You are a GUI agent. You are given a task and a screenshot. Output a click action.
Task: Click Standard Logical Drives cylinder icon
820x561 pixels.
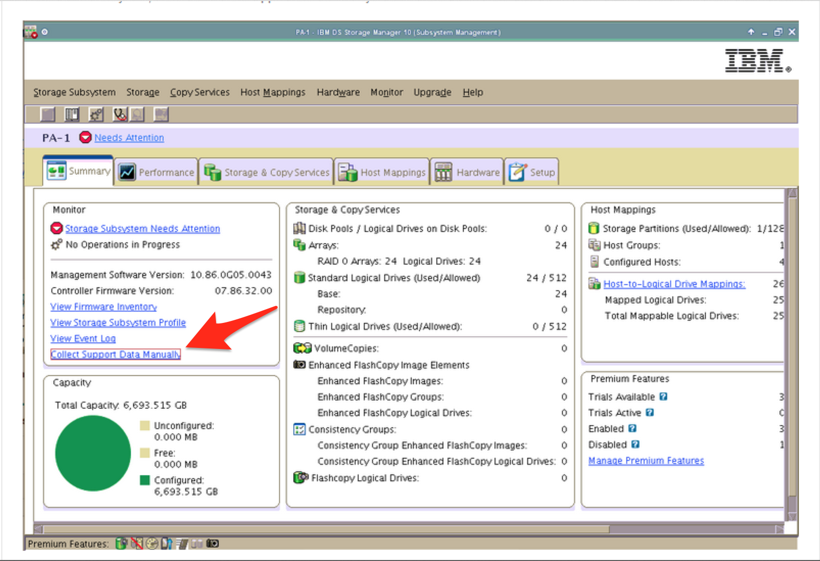pyautogui.click(x=300, y=277)
